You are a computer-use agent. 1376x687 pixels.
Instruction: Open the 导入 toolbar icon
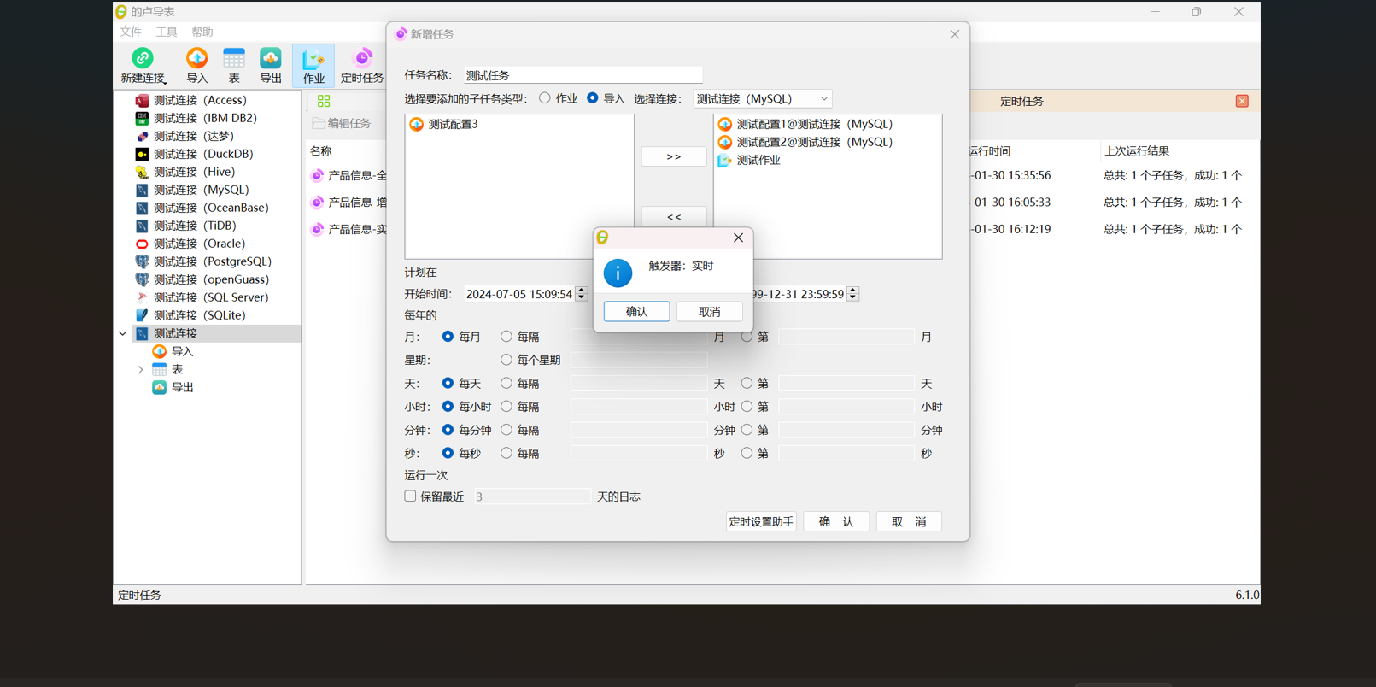[x=197, y=66]
